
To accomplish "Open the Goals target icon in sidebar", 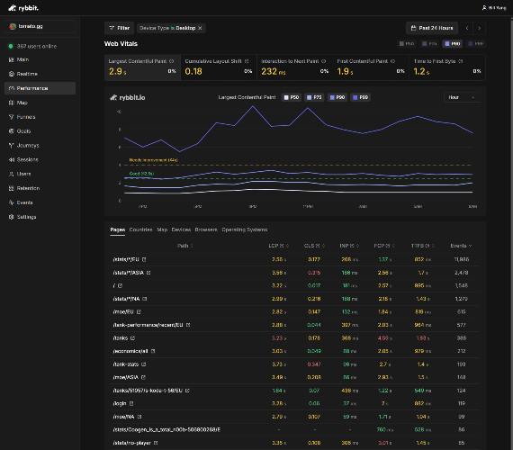I will (x=11, y=131).
